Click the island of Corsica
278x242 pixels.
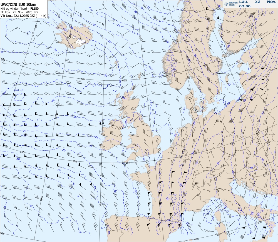218,215
